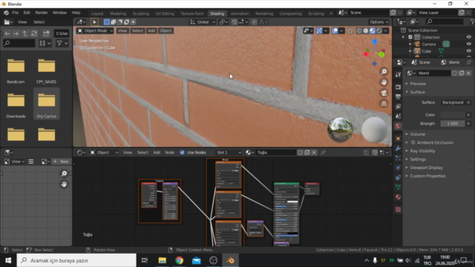This screenshot has width=475, height=267.
Task: Hide the Cube in outliner
Action: pos(468,51)
